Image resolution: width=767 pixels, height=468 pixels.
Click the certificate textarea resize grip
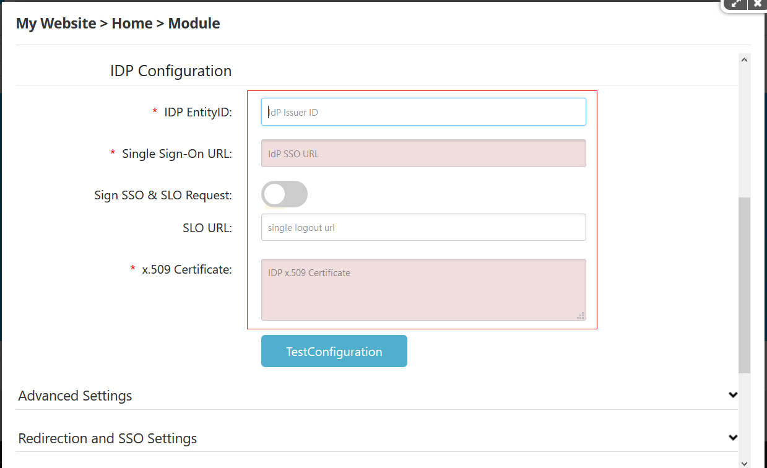[x=580, y=315]
